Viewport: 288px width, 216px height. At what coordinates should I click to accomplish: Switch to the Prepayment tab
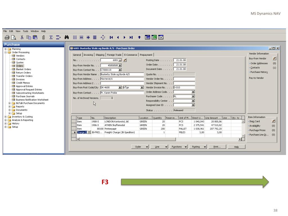coord(146,55)
